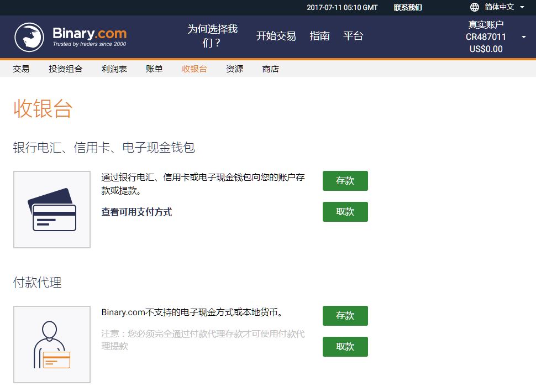Click the Binary.com wordmark text
The width and height of the screenshot is (536, 391).
click(90, 34)
